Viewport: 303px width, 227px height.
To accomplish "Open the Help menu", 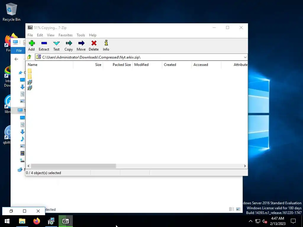I will pyautogui.click(x=93, y=35).
